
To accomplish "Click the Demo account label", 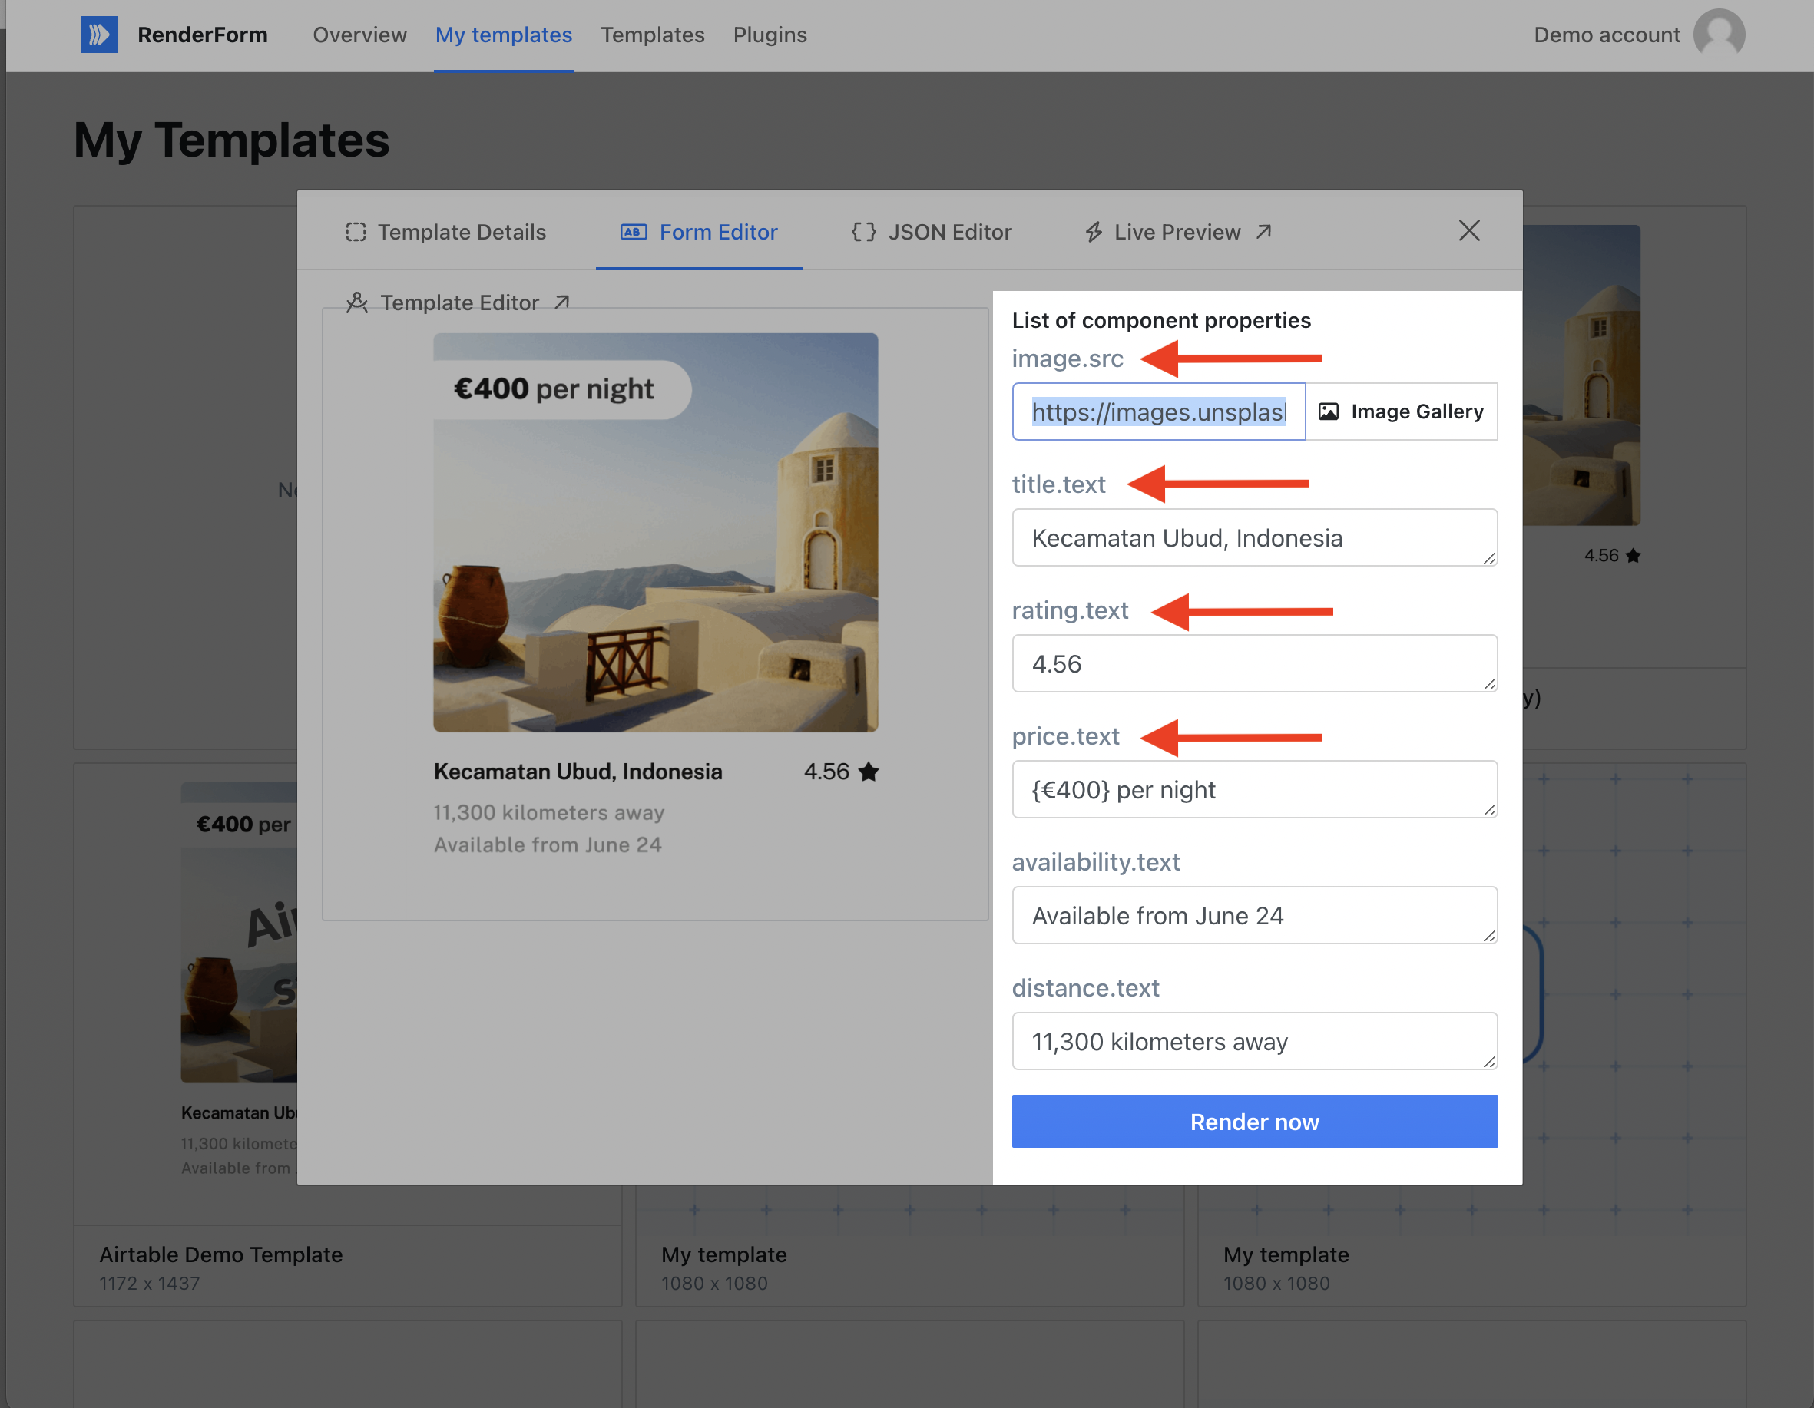I will click(1607, 35).
